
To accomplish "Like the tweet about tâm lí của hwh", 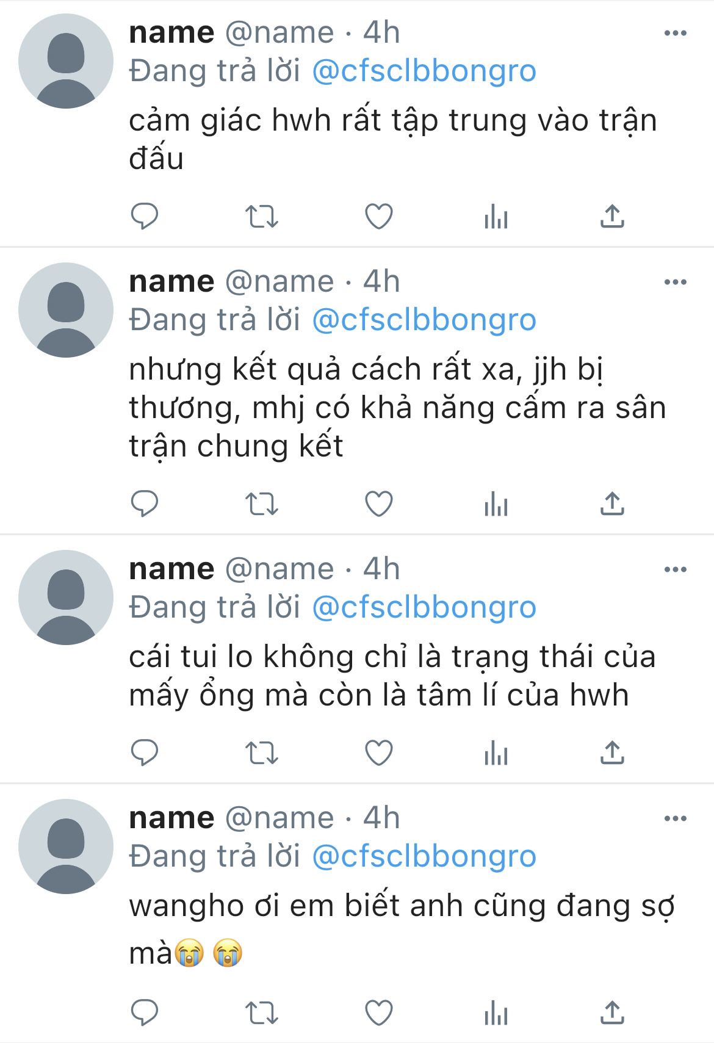I will coord(378,752).
